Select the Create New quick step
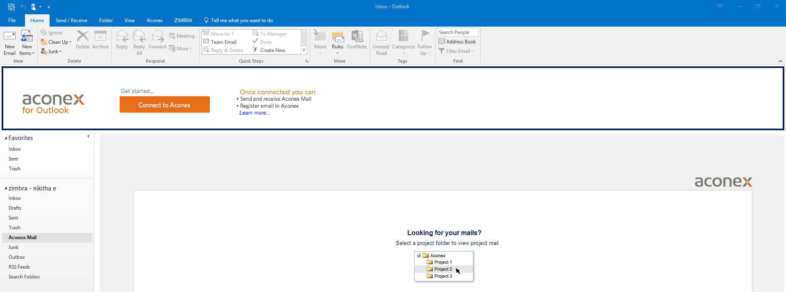786x292 pixels. [x=269, y=50]
